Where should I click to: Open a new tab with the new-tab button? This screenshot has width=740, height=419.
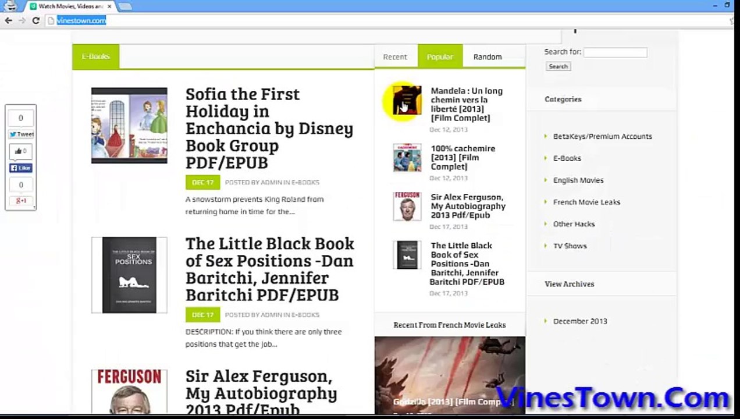(x=124, y=6)
